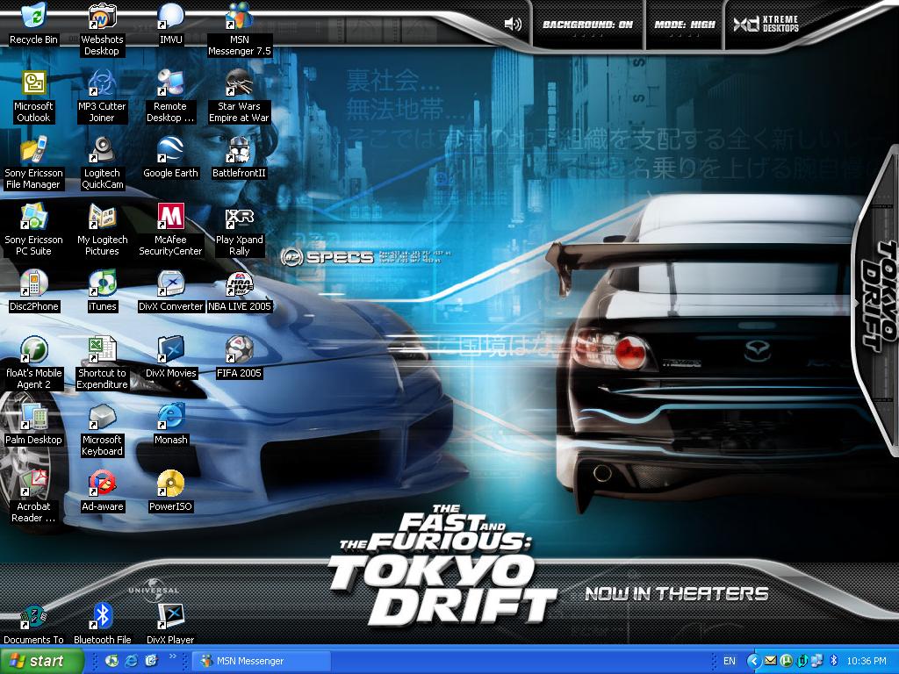
Task: Select the Shortcut to Expenditure spreadsheet icon
Action: point(102,362)
